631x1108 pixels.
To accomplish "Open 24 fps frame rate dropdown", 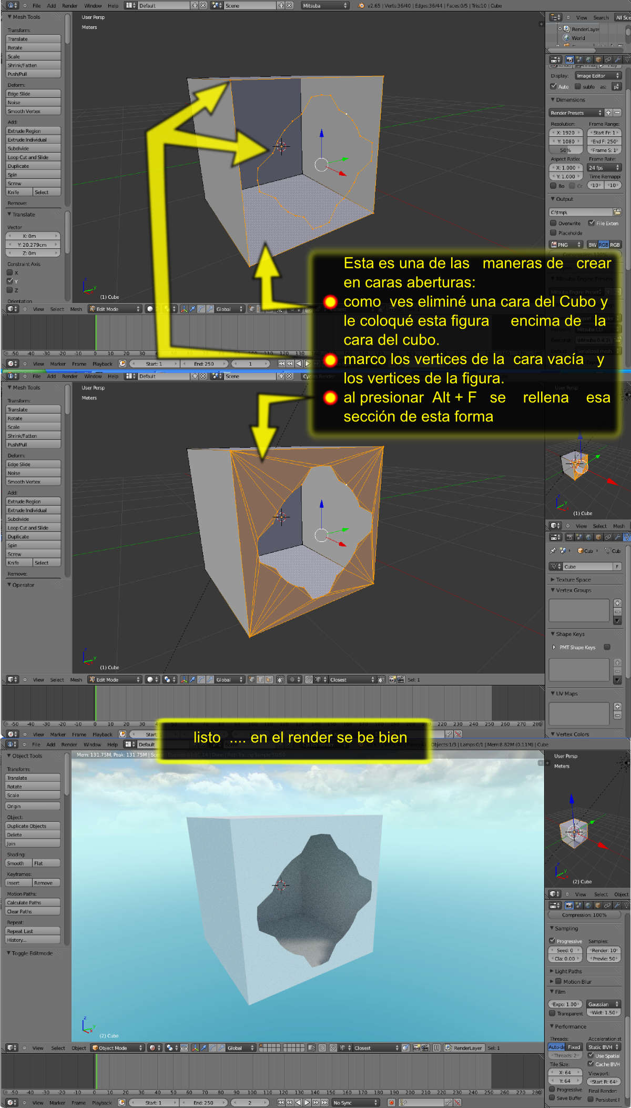I will pos(604,168).
